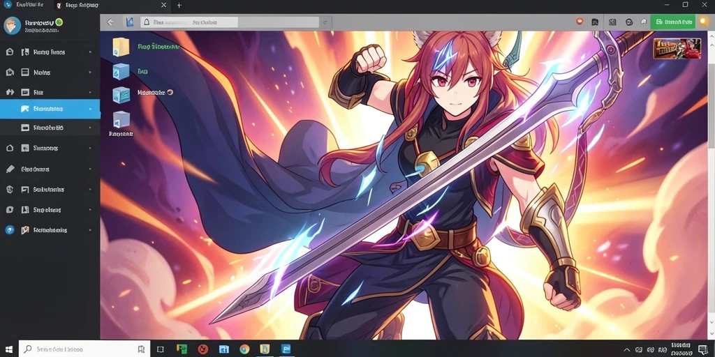715x357 pixels.
Task: Click the shield icon in the sidebar
Action: click(x=10, y=190)
